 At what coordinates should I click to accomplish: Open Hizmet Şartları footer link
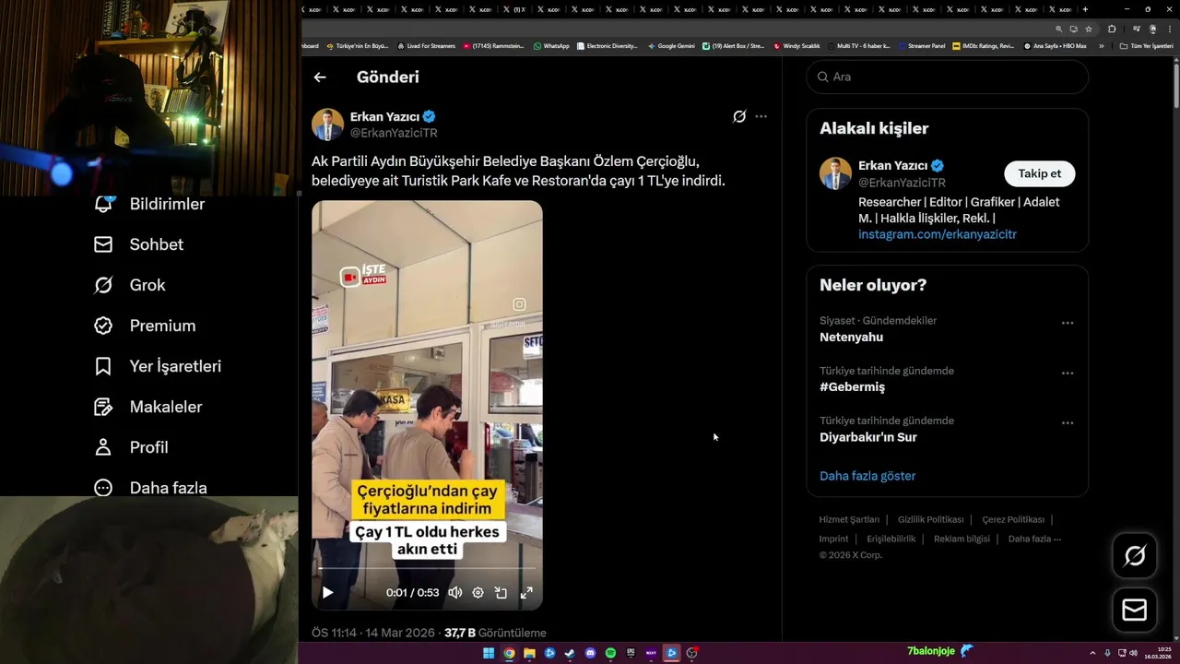pyautogui.click(x=849, y=519)
